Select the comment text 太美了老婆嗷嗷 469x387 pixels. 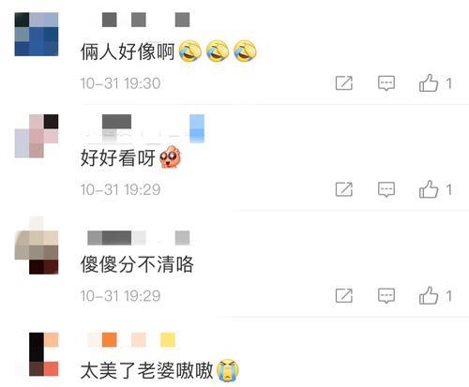[x=147, y=371]
